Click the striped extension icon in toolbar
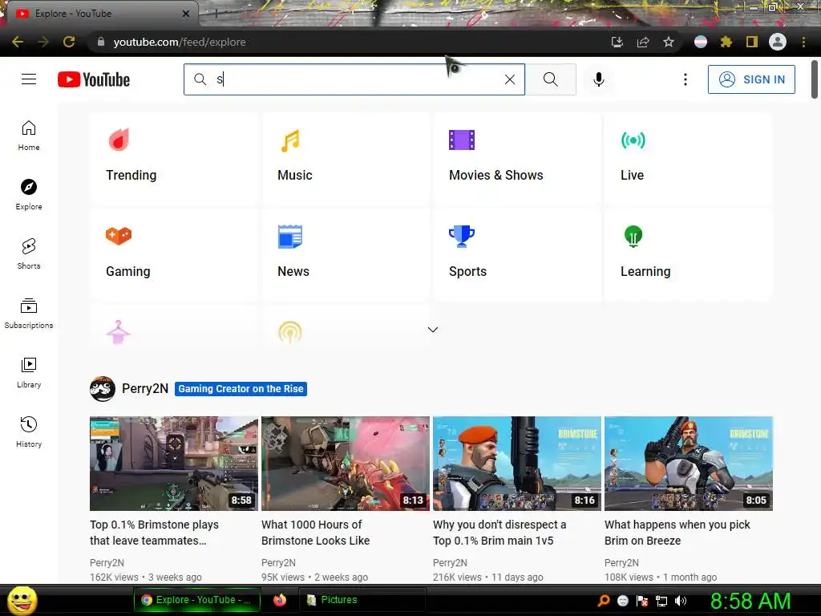This screenshot has width=821, height=616. click(x=701, y=42)
